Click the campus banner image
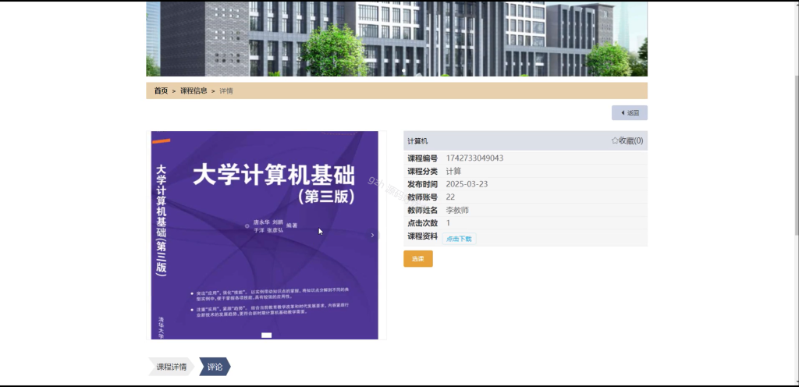This screenshot has height=387, width=799. click(397, 39)
